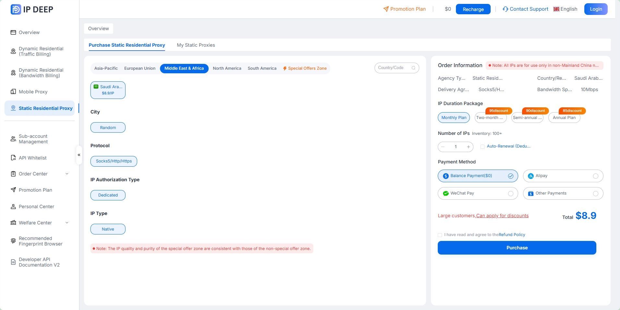The width and height of the screenshot is (620, 310).
Task: Click the search magnifier in Country/Code field
Action: (413, 68)
